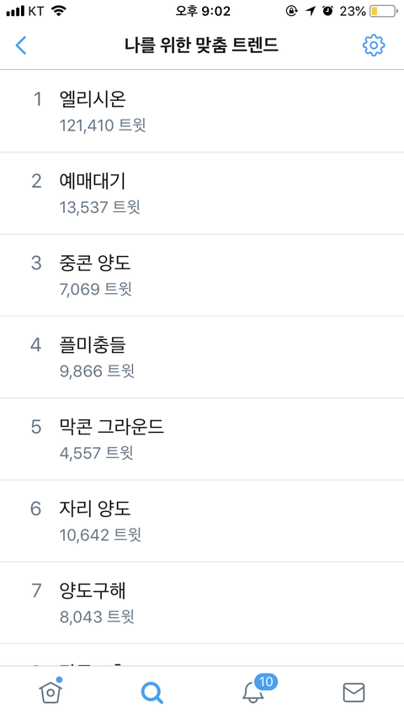
Task: View trend 막콘 그라운드
Action: 202,439
